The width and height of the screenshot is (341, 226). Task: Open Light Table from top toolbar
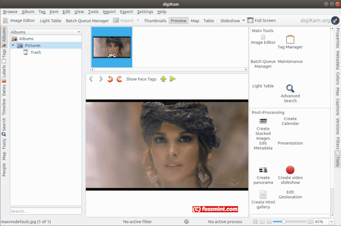51,20
